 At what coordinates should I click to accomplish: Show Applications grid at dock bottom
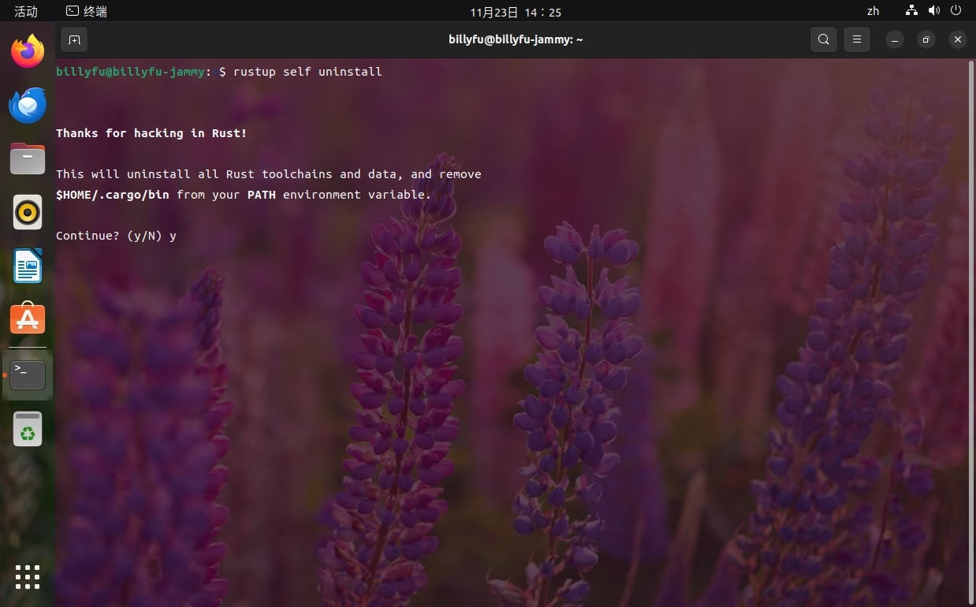28,577
